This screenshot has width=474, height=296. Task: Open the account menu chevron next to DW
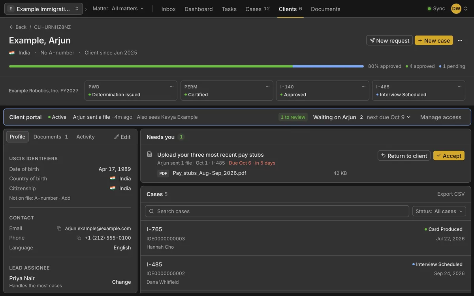point(465,9)
